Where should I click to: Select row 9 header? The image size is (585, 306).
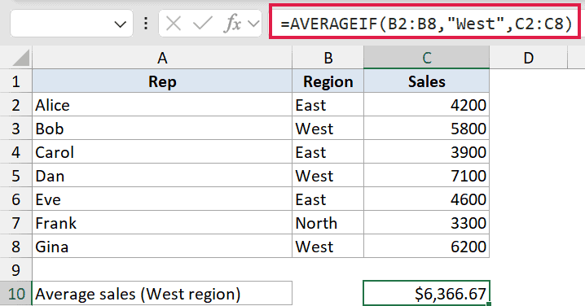pyautogui.click(x=16, y=270)
